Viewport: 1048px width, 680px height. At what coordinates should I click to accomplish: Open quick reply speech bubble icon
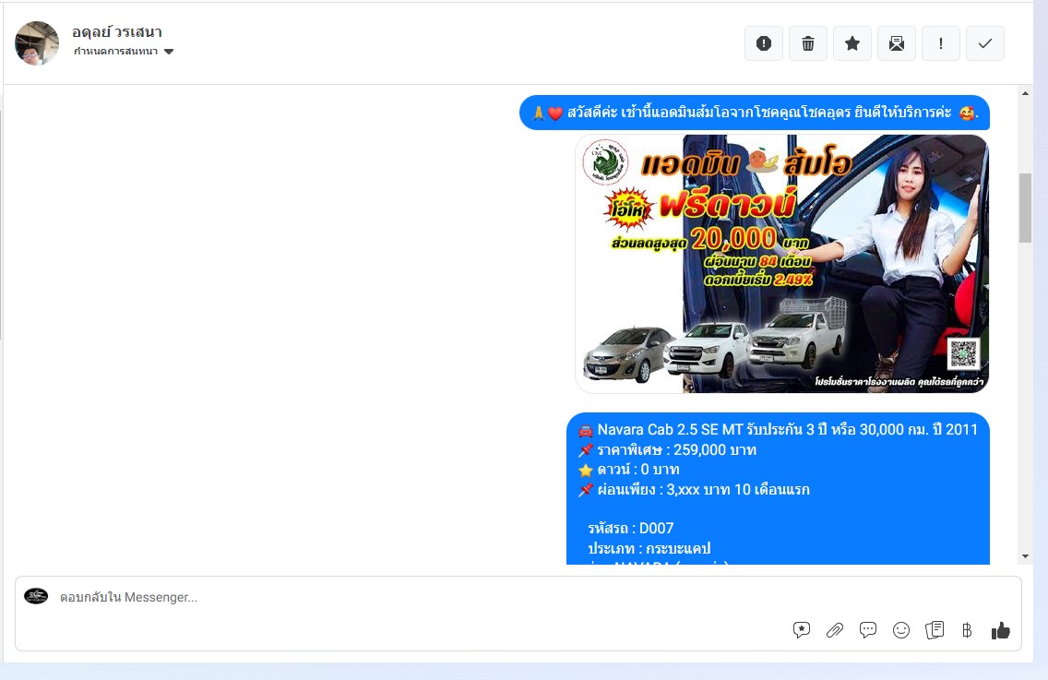[x=868, y=630]
